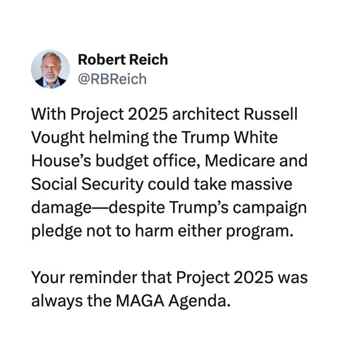Screen dimensions: 359x359
Task: Click the word "always" in last line
Action: tap(55, 302)
